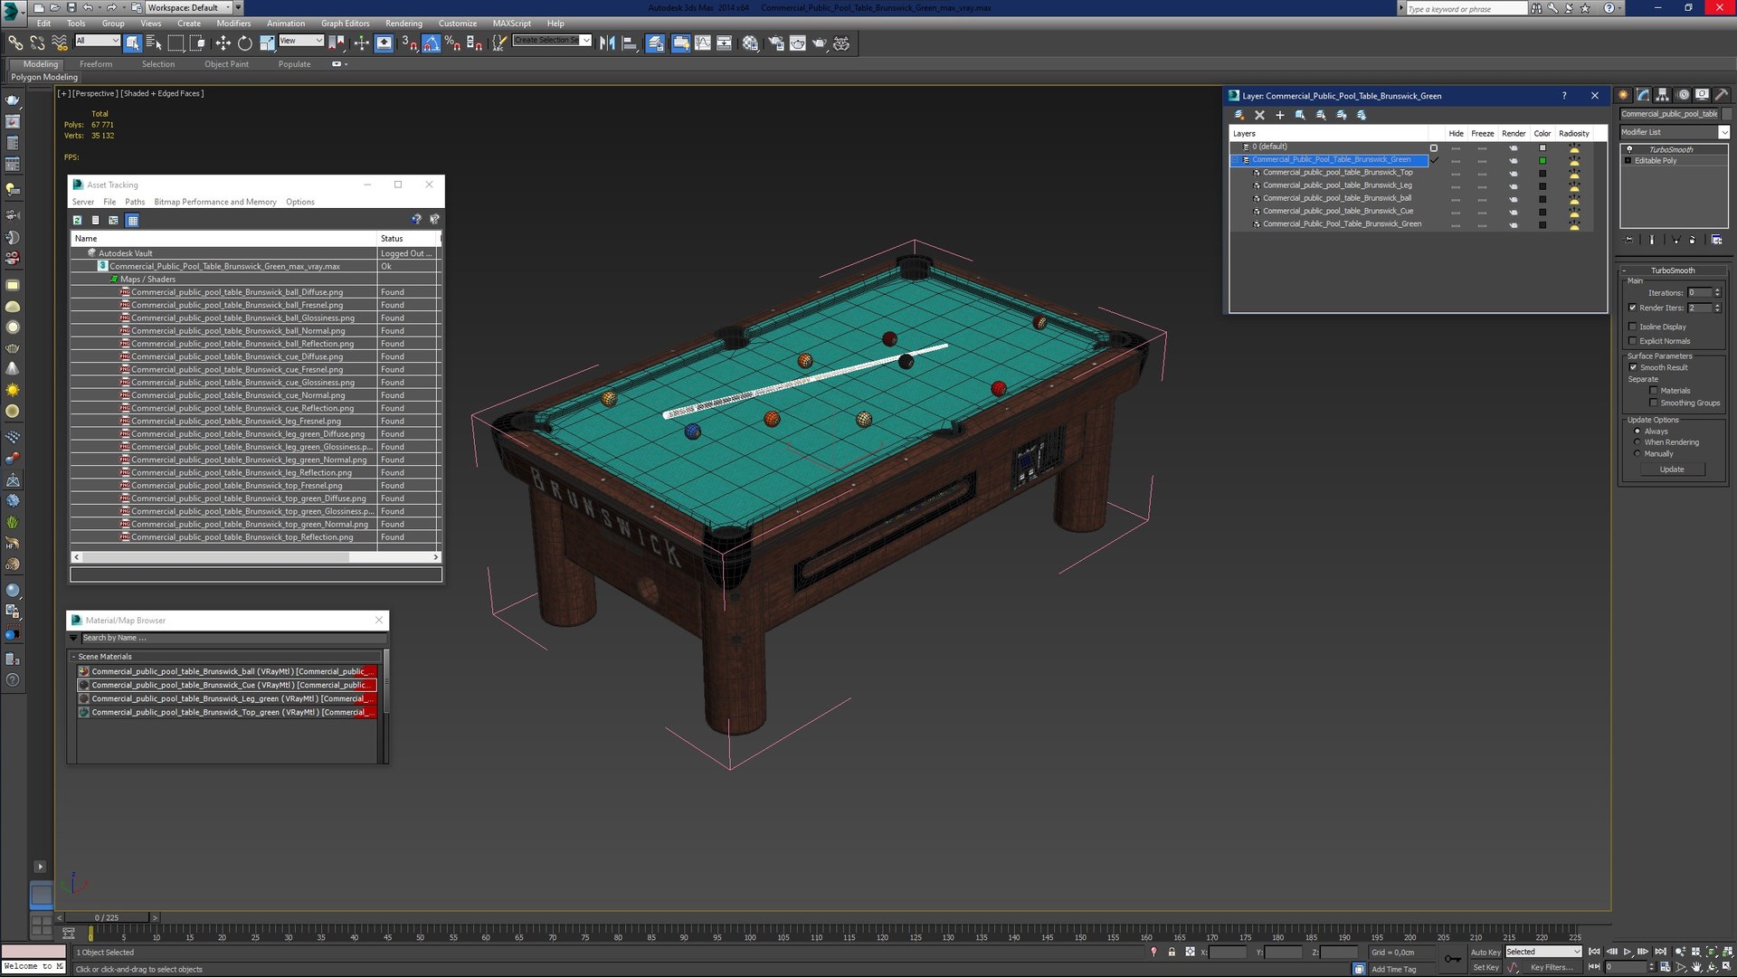Click the Select and Move tool

[223, 43]
